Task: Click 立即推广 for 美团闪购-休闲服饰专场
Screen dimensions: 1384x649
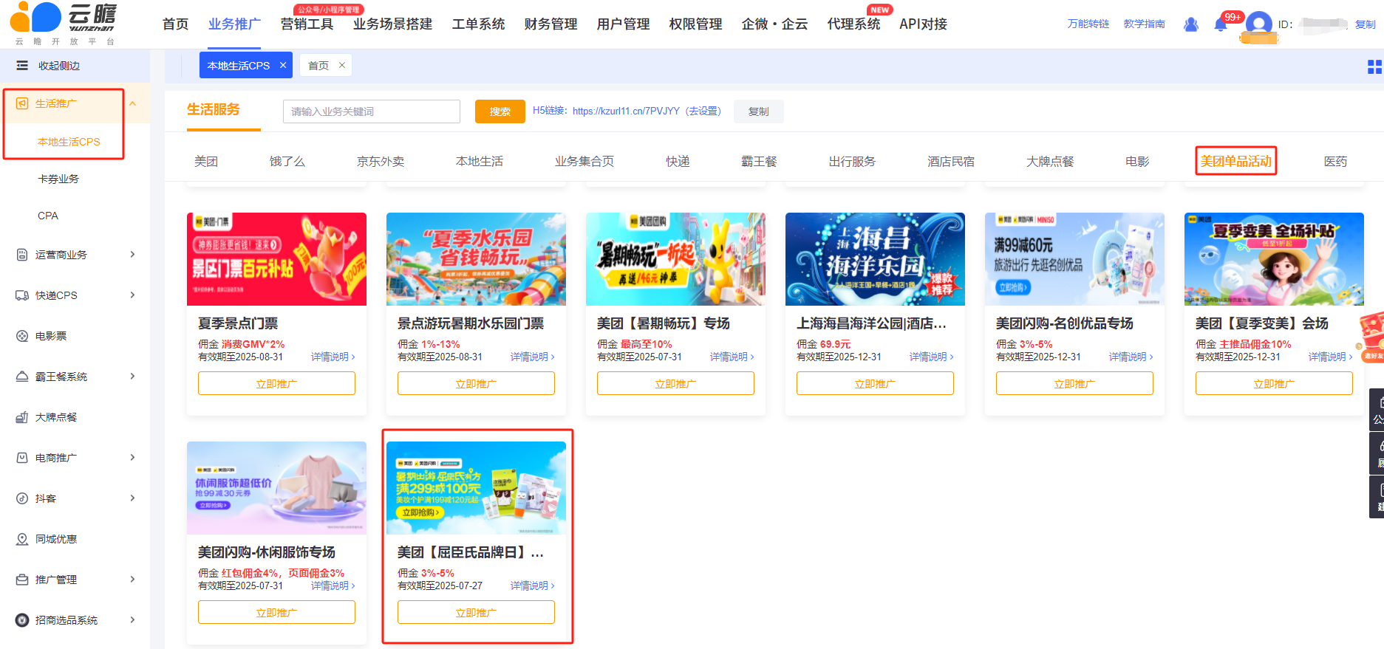Action: point(276,613)
